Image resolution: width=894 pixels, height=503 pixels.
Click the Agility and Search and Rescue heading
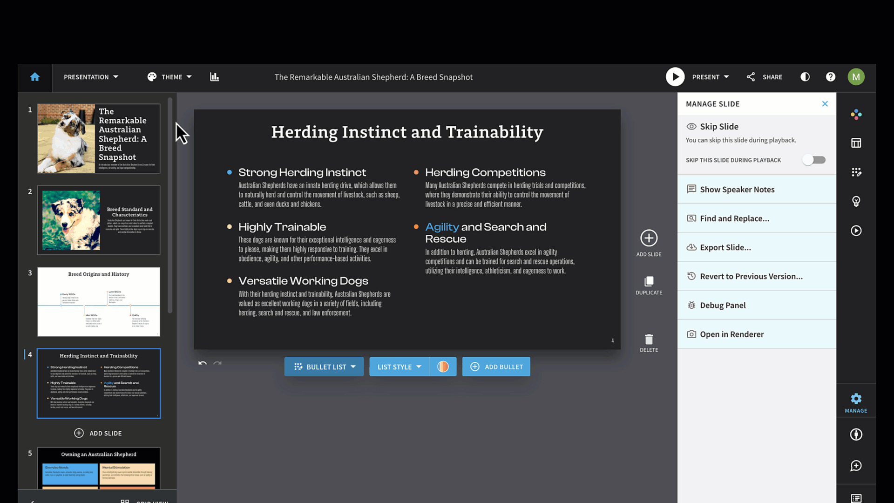tap(486, 232)
